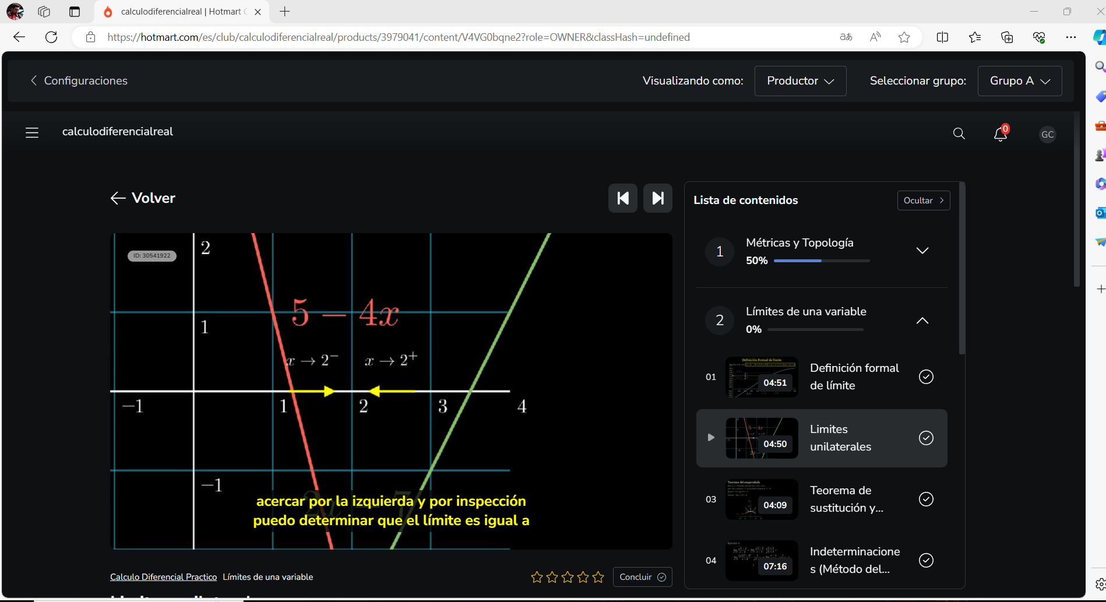Click the video player area

391,391
